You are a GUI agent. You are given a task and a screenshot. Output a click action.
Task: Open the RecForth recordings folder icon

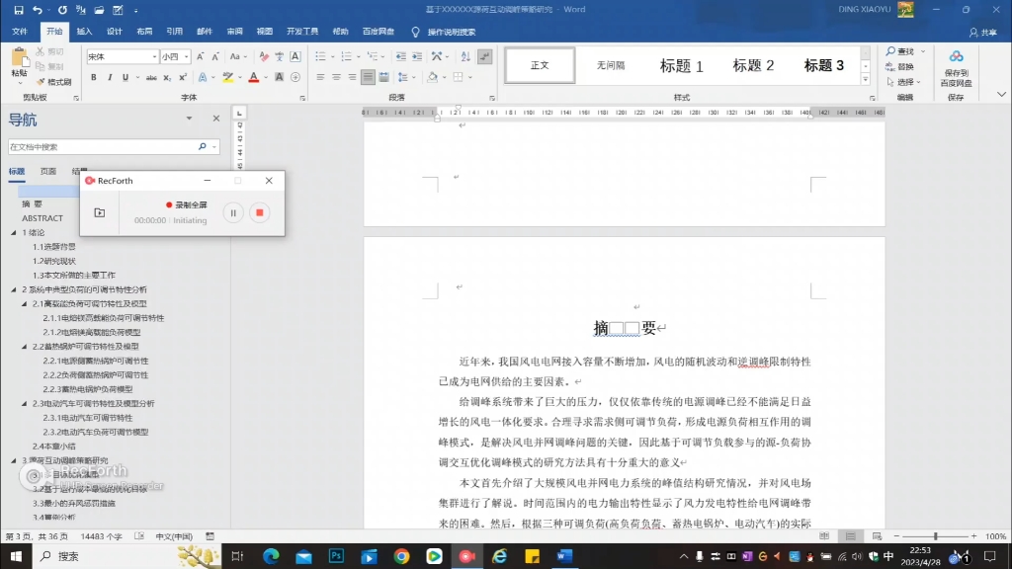pos(100,212)
